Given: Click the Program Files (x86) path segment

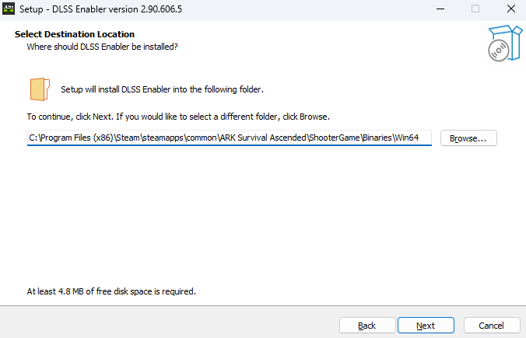Looking at the screenshot, I should (82, 138).
